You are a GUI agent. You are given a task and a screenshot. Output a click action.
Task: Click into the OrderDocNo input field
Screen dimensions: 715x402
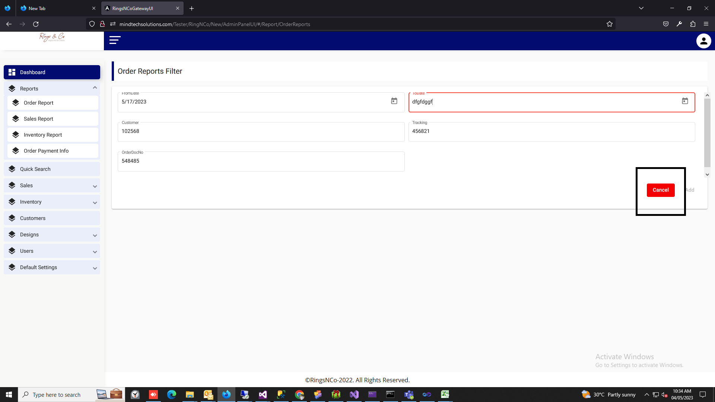coord(261,161)
